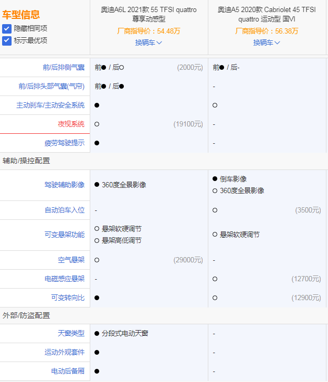
Task: Click the 可变转向比 feature link
Action: 68,298
